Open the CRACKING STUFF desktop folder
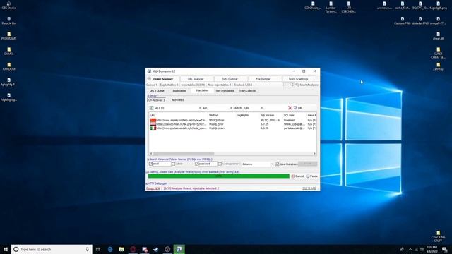 pos(438,236)
